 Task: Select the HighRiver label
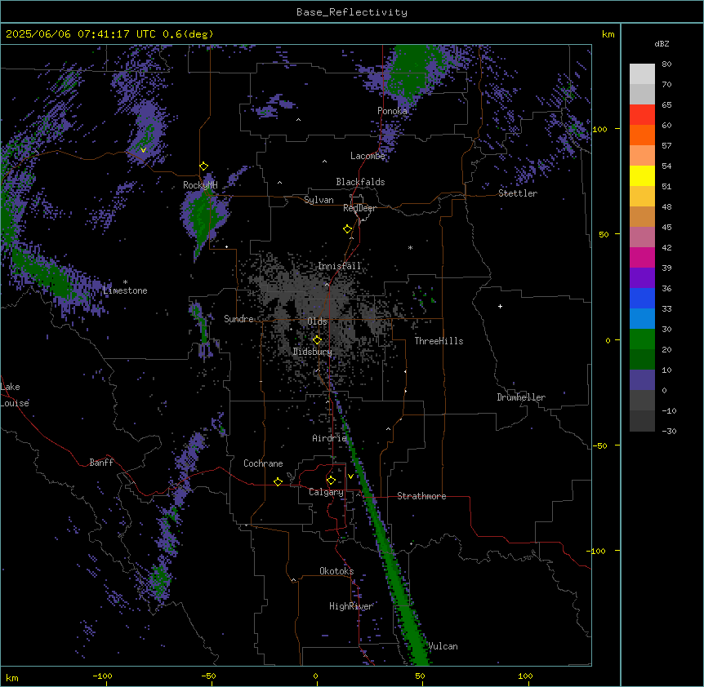(351, 606)
